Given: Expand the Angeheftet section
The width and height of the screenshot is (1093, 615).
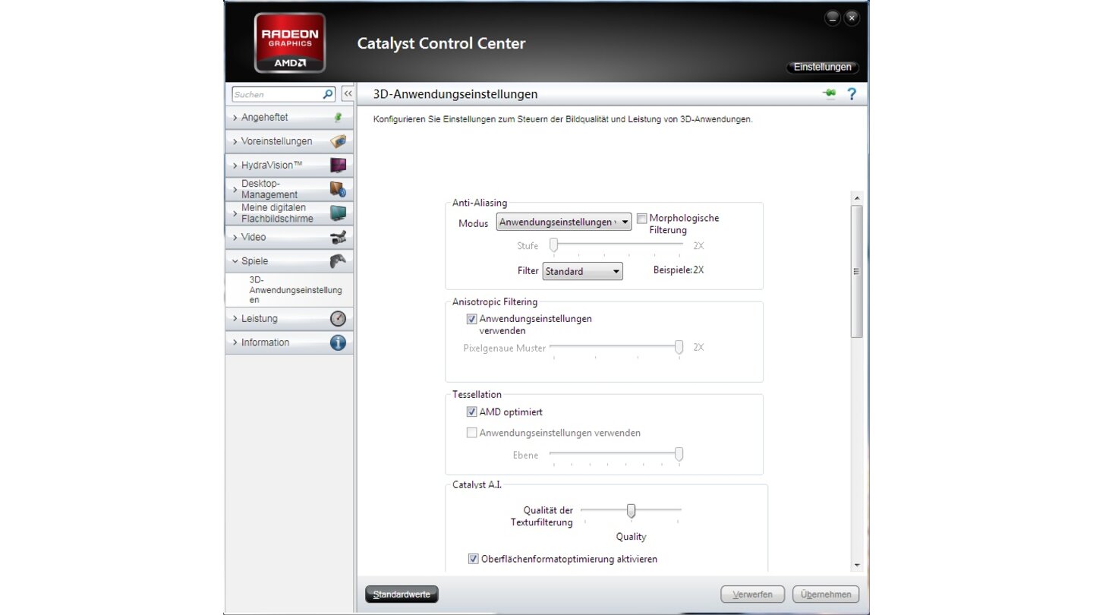Looking at the screenshot, I should tap(289, 118).
